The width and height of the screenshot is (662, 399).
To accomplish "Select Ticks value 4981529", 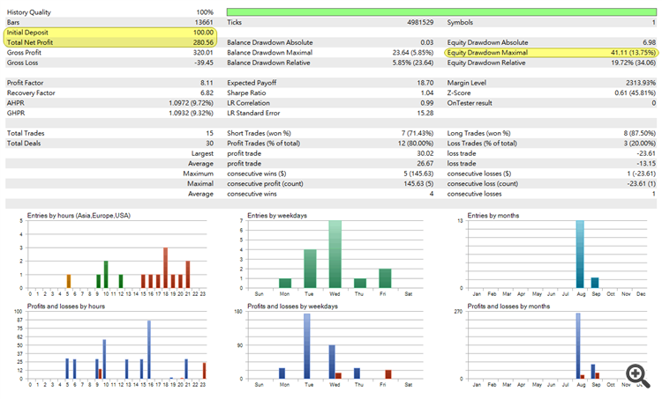I will (x=420, y=22).
